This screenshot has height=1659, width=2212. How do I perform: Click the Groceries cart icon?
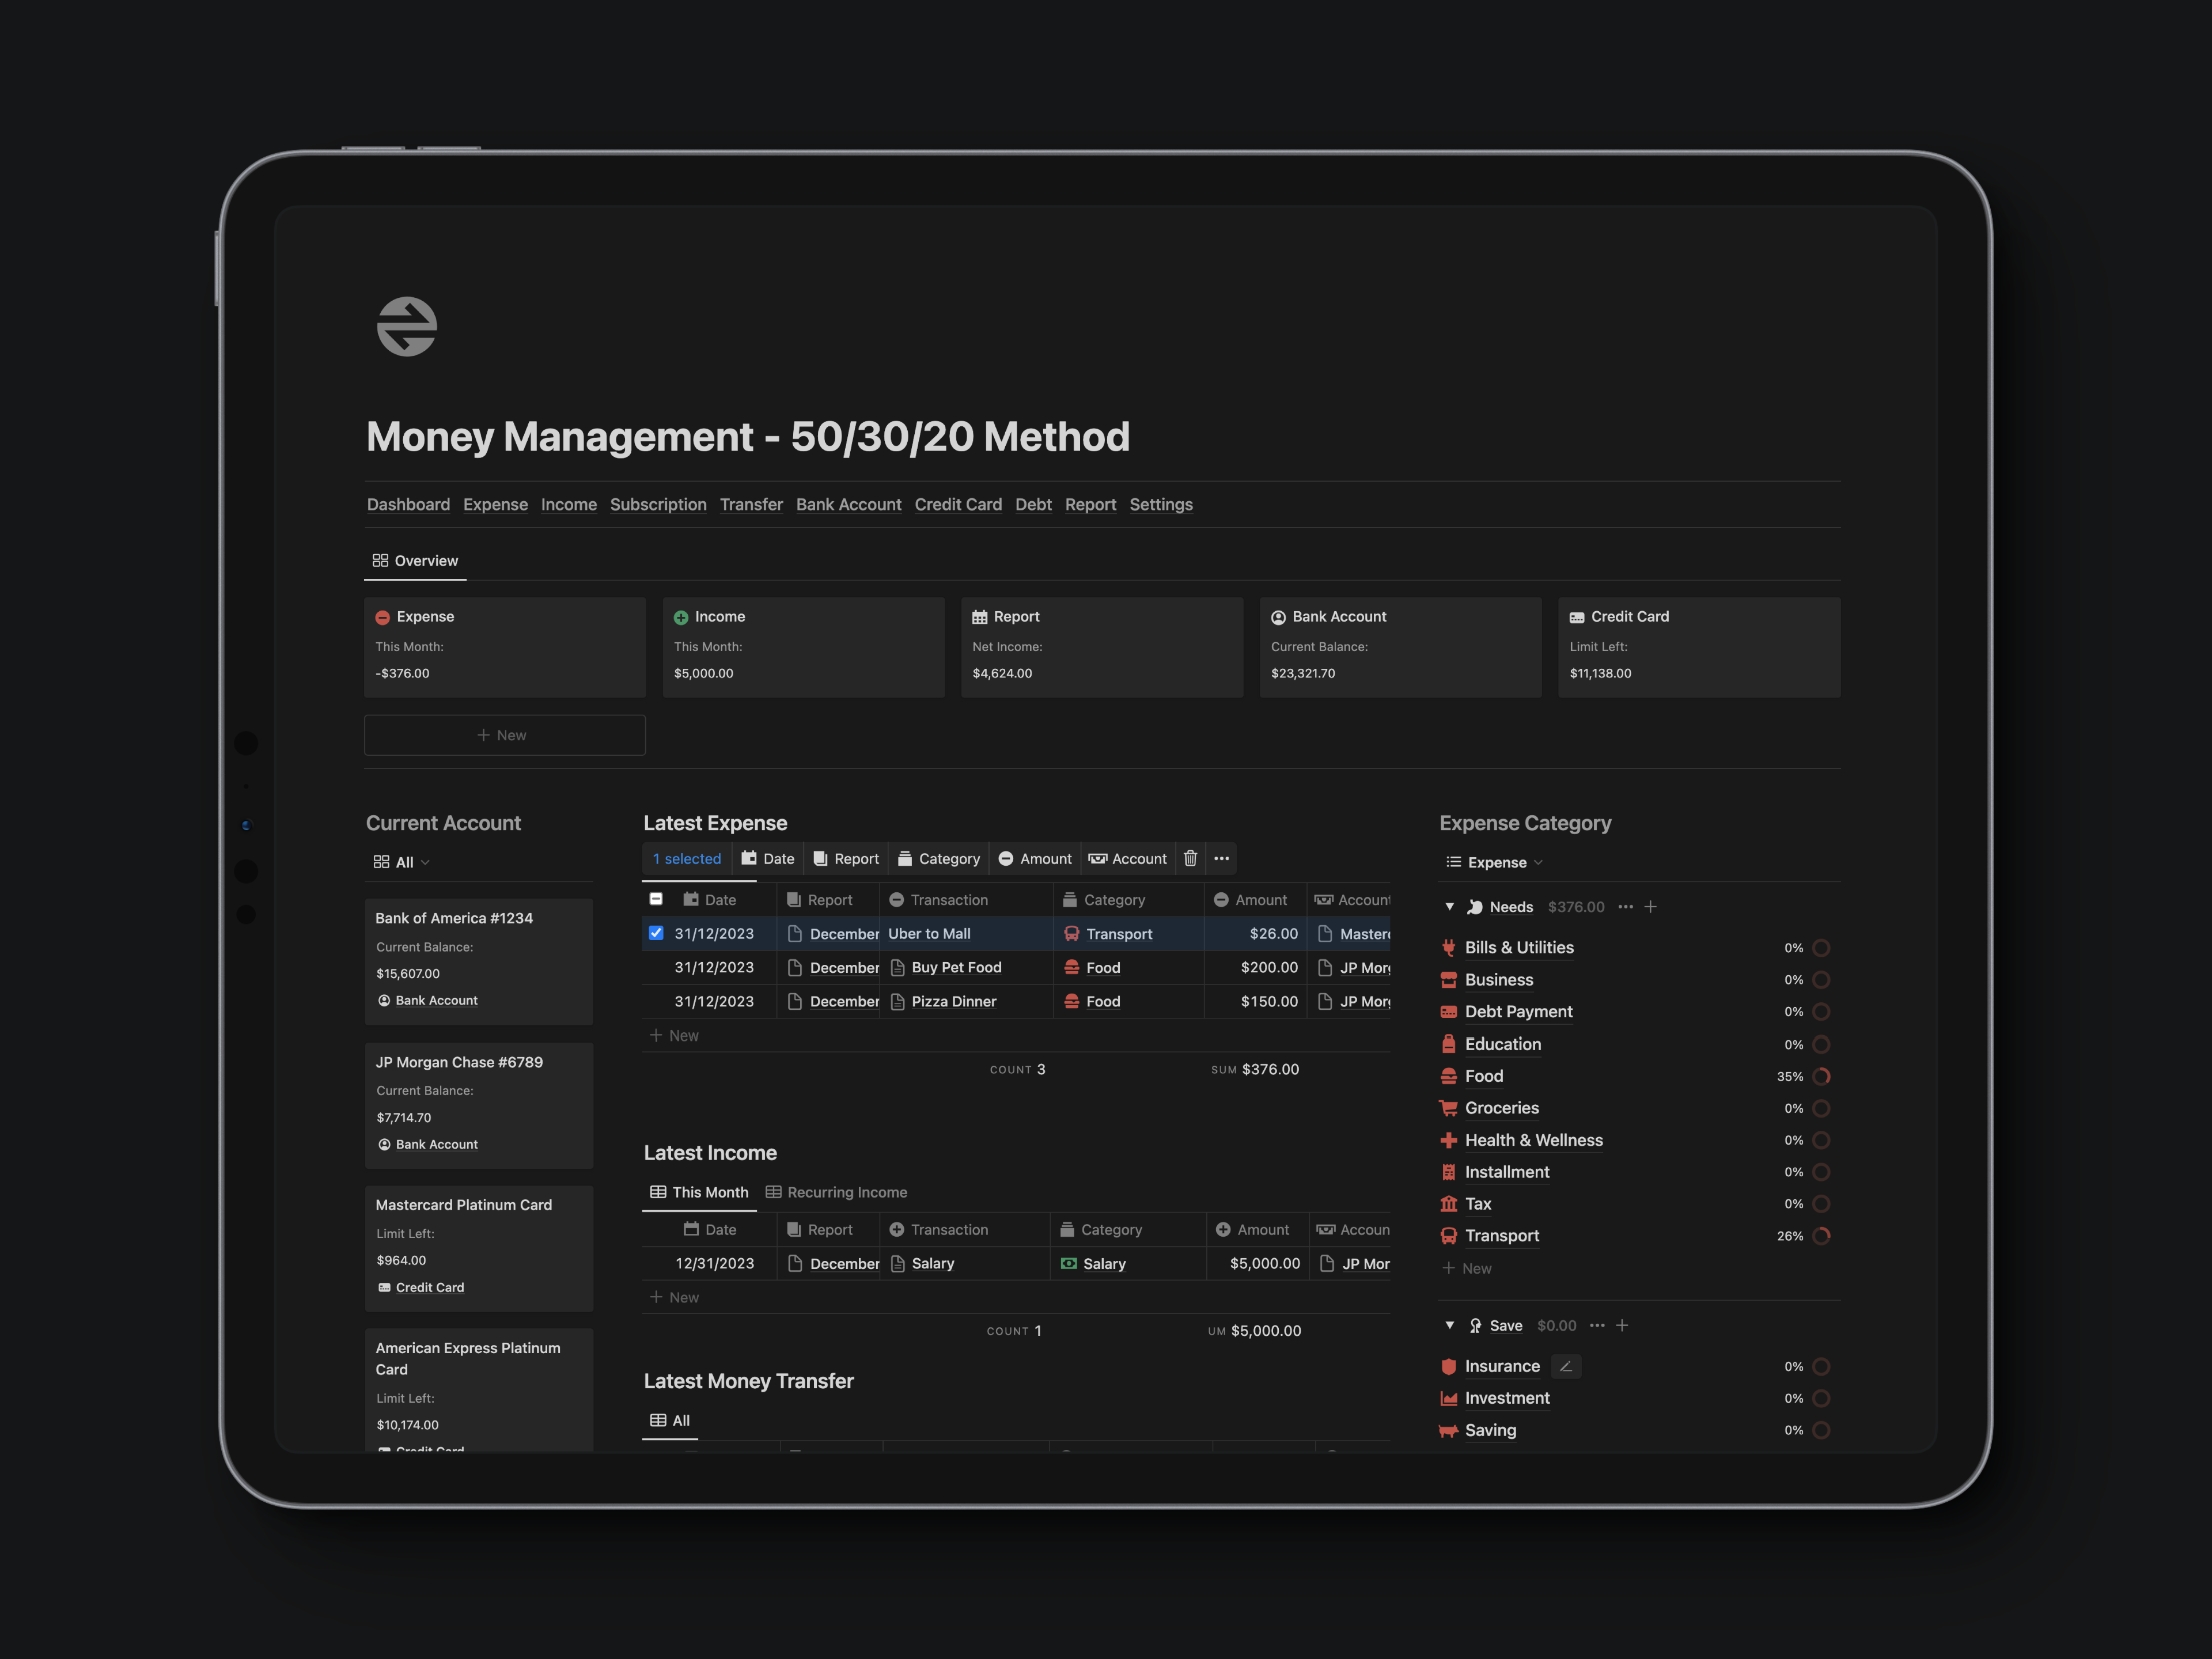[1448, 1108]
